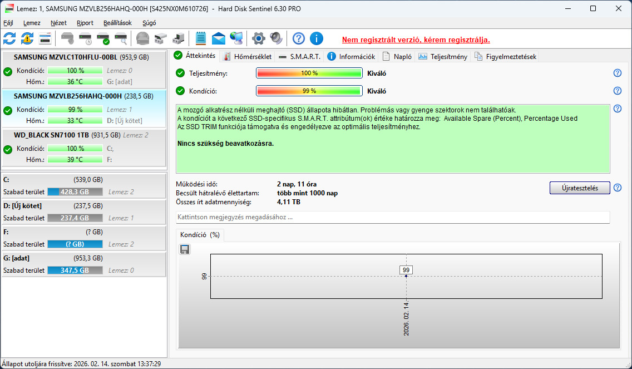The height and width of the screenshot is (369, 632).
Task: Open the blue notepad report icon
Action: point(201,39)
